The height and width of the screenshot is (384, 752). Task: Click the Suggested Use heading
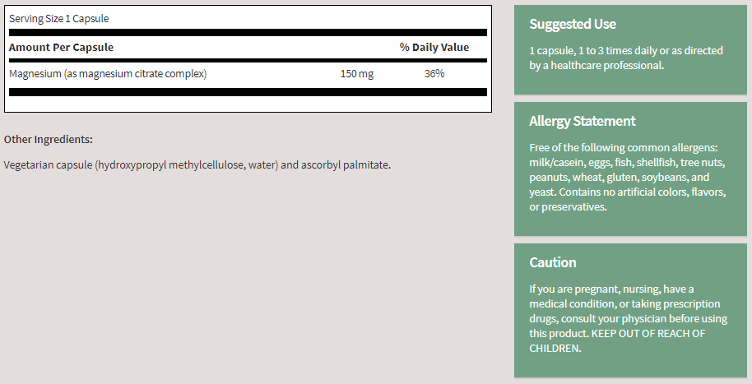pos(573,24)
